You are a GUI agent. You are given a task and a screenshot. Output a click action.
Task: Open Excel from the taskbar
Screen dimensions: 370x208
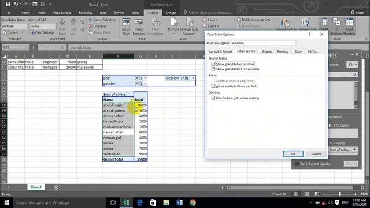click(x=126, y=203)
